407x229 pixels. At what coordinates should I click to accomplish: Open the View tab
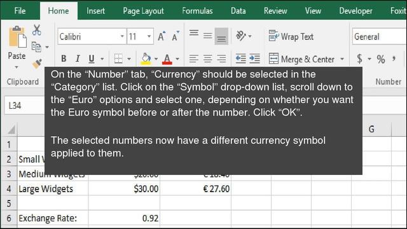[x=313, y=11]
